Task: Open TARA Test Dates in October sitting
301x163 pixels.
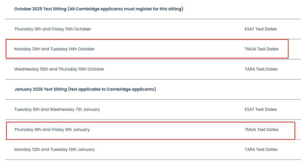Action: [x=261, y=69]
